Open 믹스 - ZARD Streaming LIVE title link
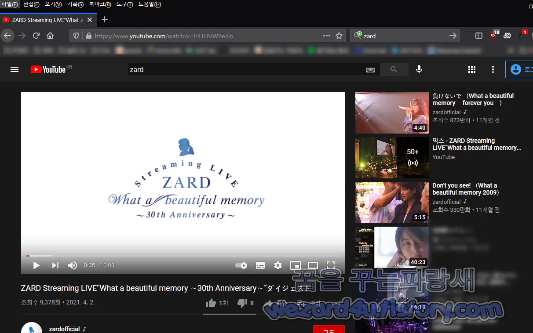Screen dimensions: 533x333 click(x=477, y=144)
